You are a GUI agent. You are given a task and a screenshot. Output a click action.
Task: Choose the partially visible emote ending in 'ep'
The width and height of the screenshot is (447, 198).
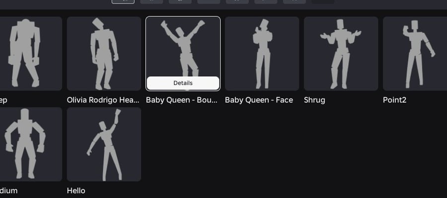tap(31, 53)
